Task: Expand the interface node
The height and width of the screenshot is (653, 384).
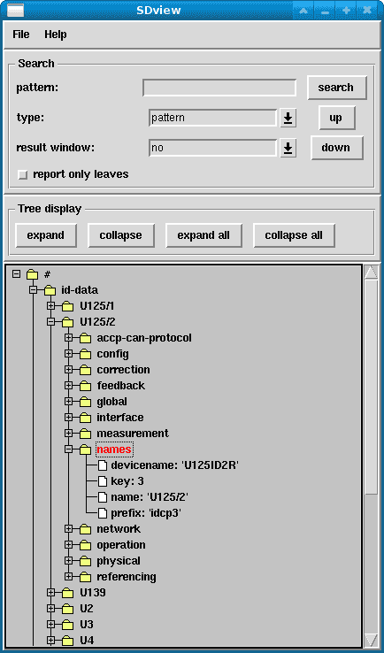Action: click(68, 418)
